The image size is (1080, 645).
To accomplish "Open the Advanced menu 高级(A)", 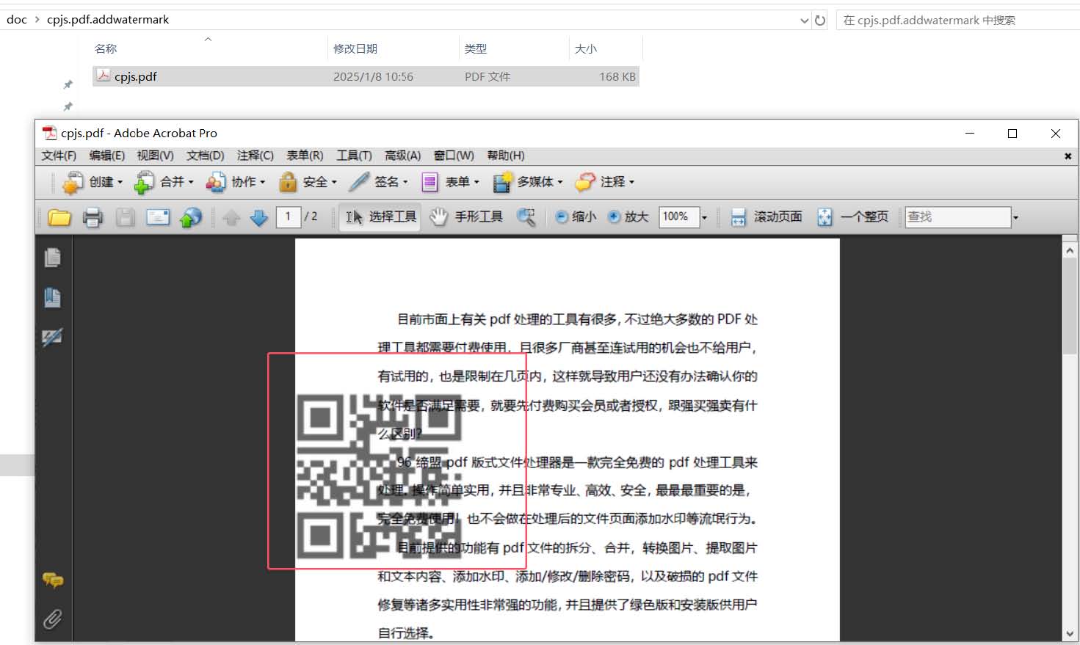I will (x=402, y=156).
